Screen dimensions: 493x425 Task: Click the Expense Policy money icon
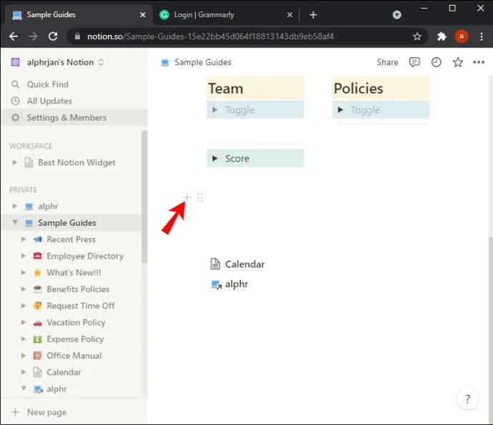pos(37,339)
